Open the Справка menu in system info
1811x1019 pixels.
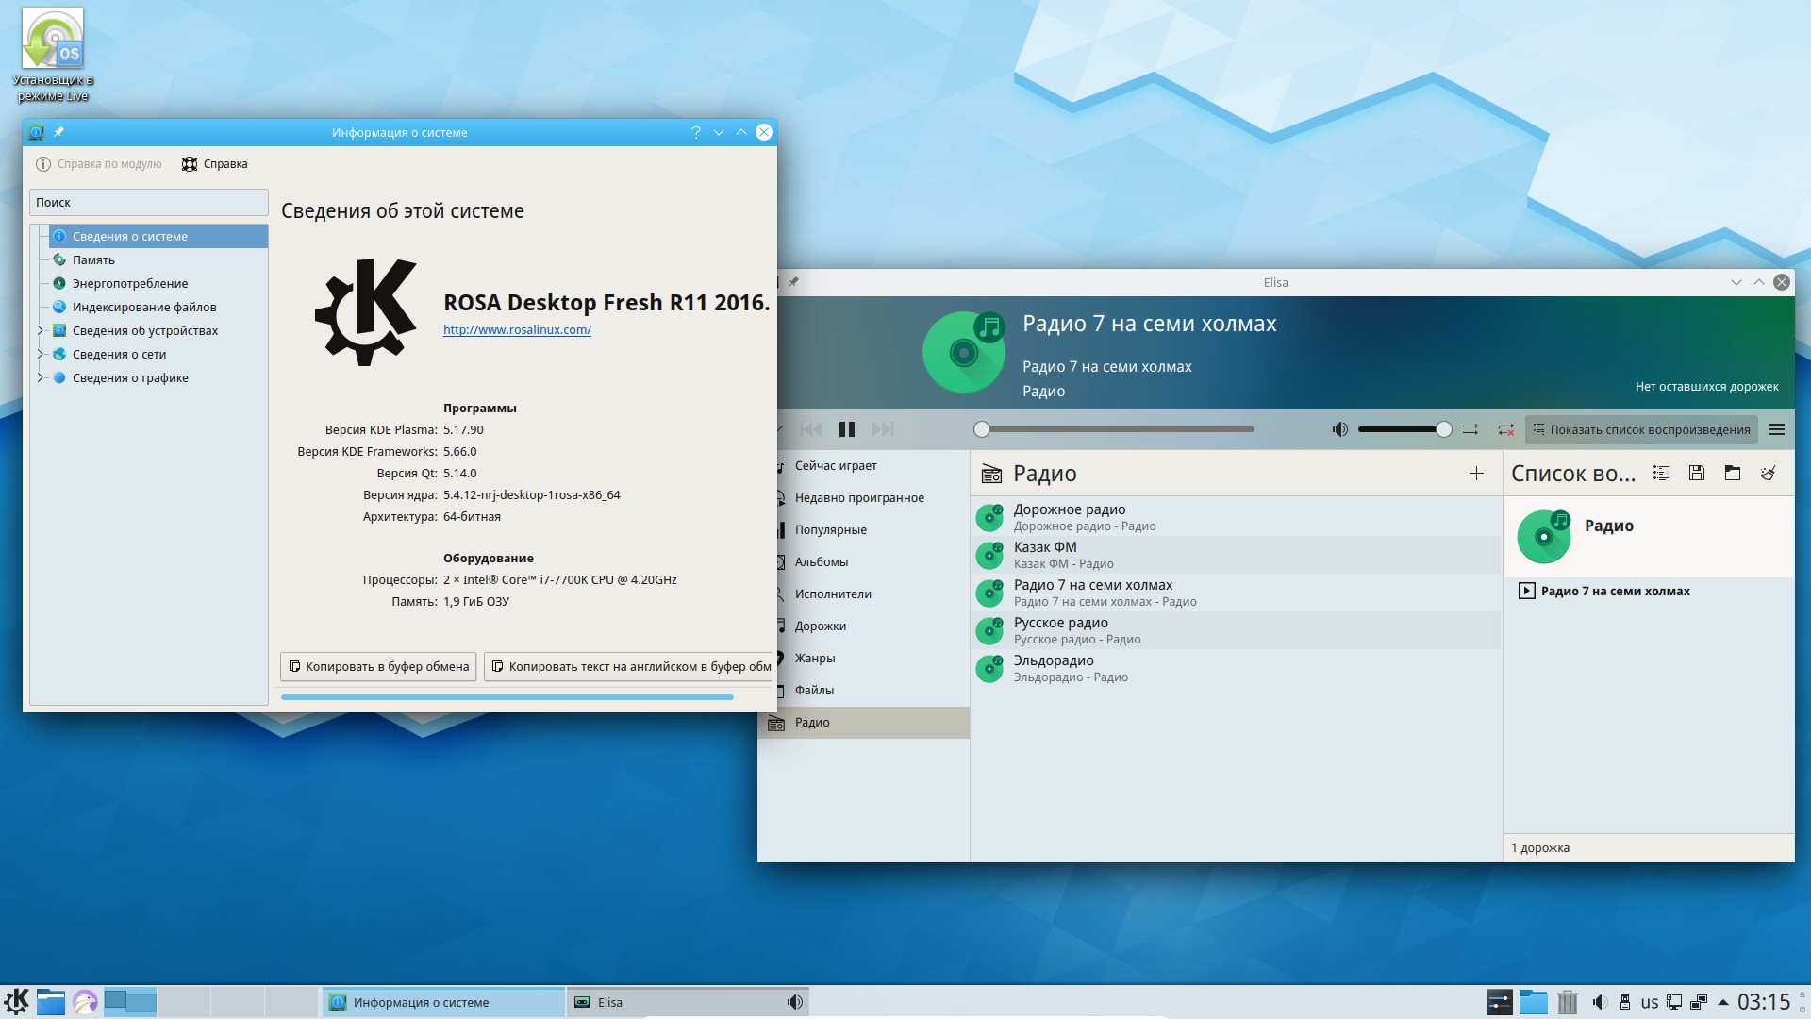(x=215, y=164)
